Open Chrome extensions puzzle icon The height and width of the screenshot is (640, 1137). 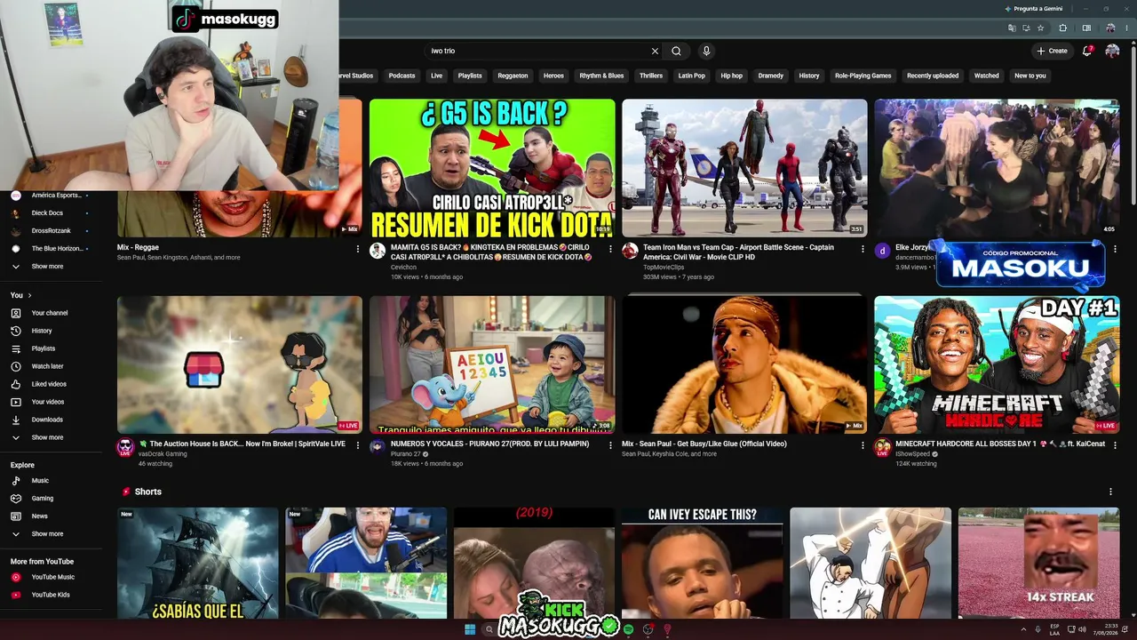(x=1062, y=28)
